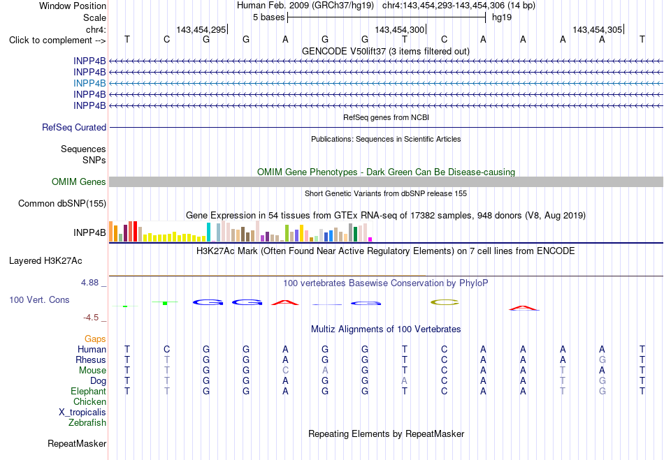The image size is (664, 460).
Task: Click the olive C letter in the conservation logo
Action: tap(445, 302)
